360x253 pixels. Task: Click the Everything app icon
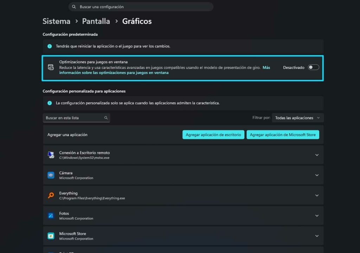(x=51, y=195)
